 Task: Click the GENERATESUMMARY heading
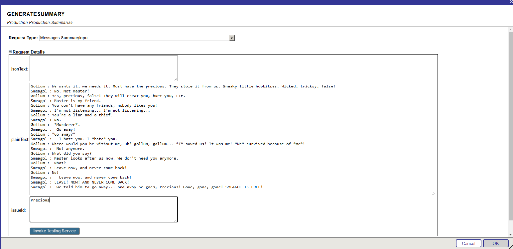coord(36,14)
